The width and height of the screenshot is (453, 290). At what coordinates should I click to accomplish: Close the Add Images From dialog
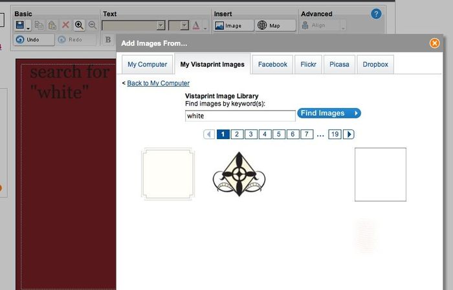click(x=435, y=43)
